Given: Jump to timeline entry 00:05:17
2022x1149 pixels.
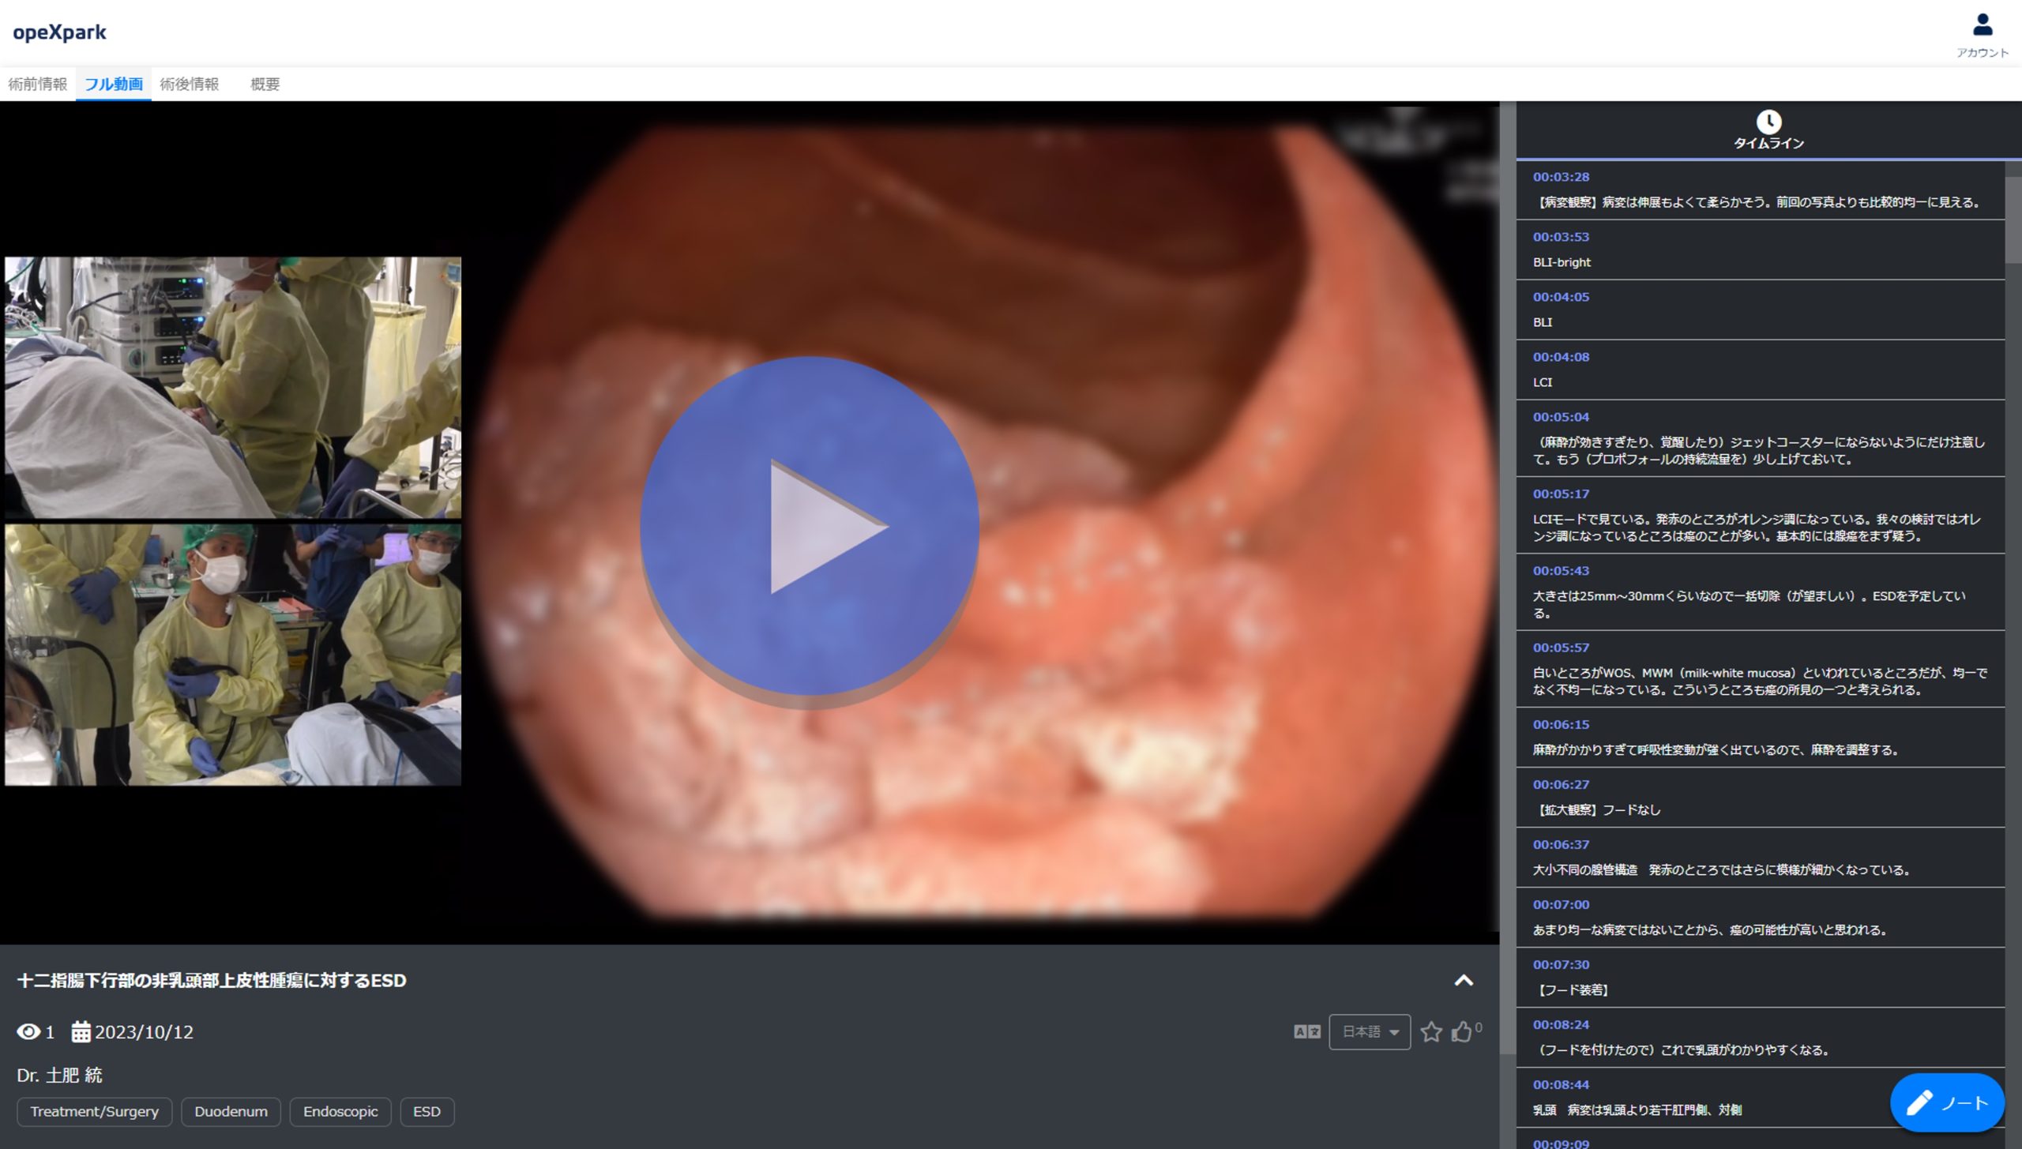Looking at the screenshot, I should 1760,515.
